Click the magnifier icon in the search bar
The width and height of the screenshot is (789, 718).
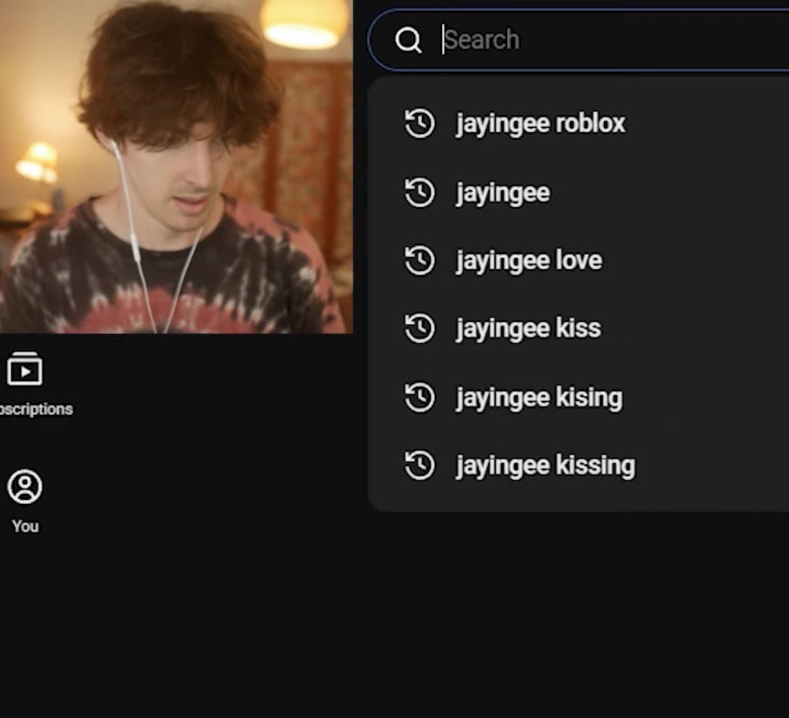click(x=408, y=41)
